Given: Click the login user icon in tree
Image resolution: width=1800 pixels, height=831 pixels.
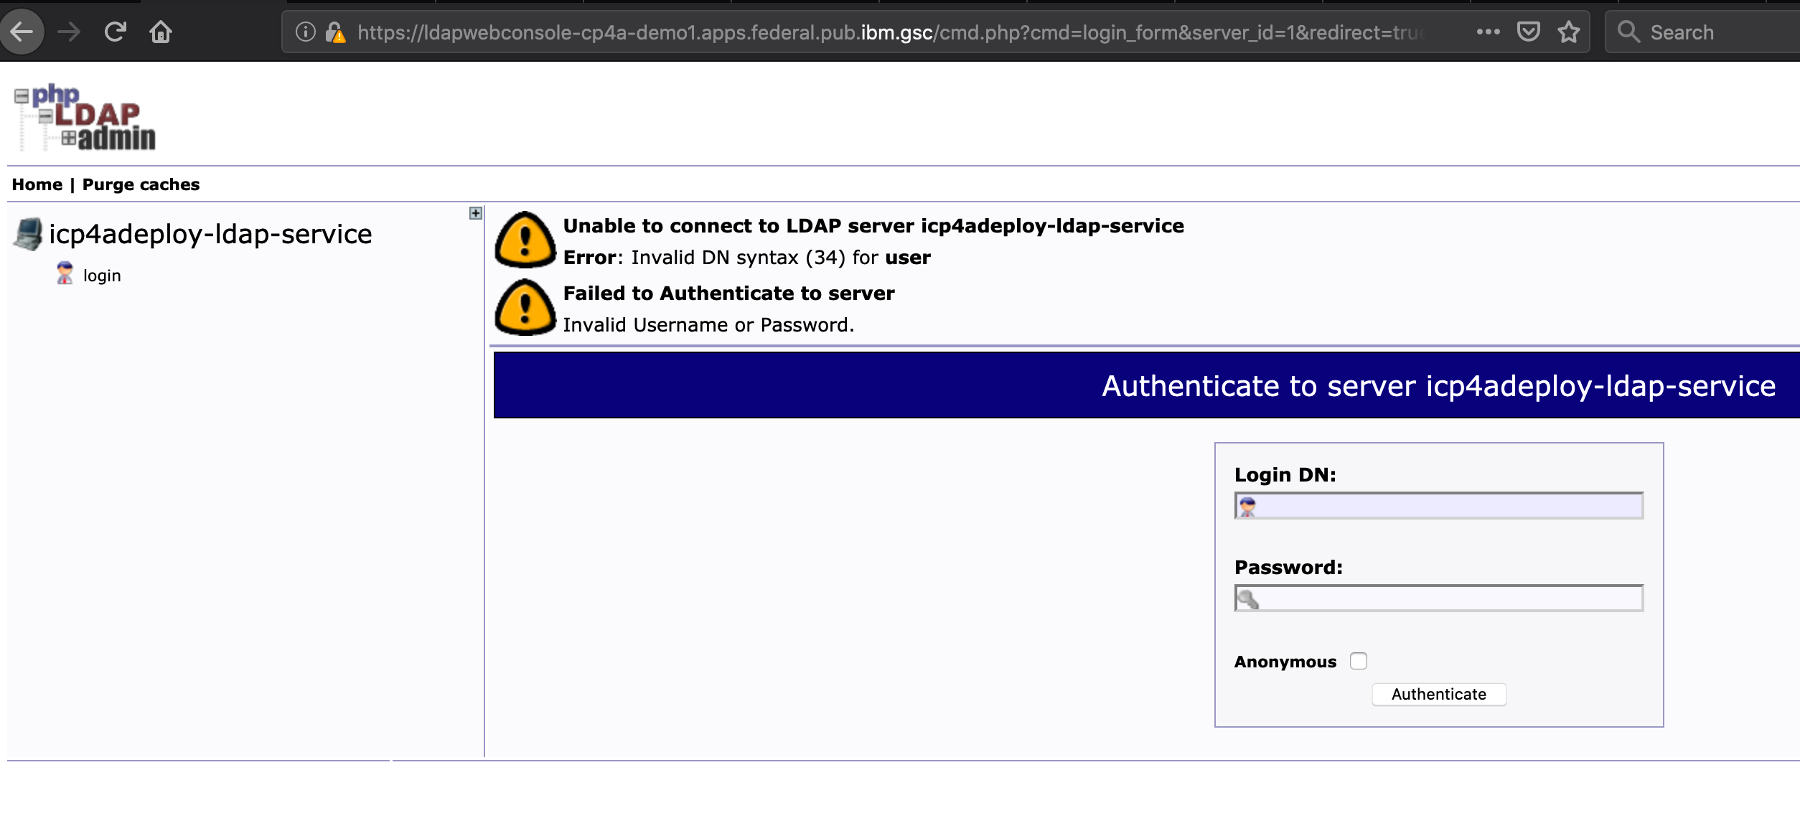Looking at the screenshot, I should click(x=65, y=274).
